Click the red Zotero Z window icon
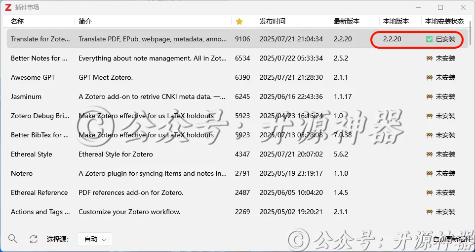Image resolution: width=475 pixels, height=252 pixels. click(x=8, y=7)
